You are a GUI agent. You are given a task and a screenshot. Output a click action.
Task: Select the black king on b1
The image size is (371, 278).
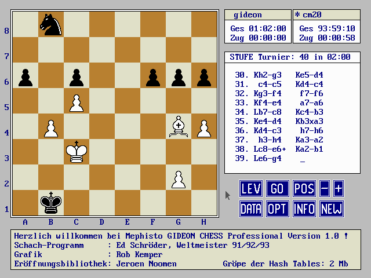tap(51, 203)
